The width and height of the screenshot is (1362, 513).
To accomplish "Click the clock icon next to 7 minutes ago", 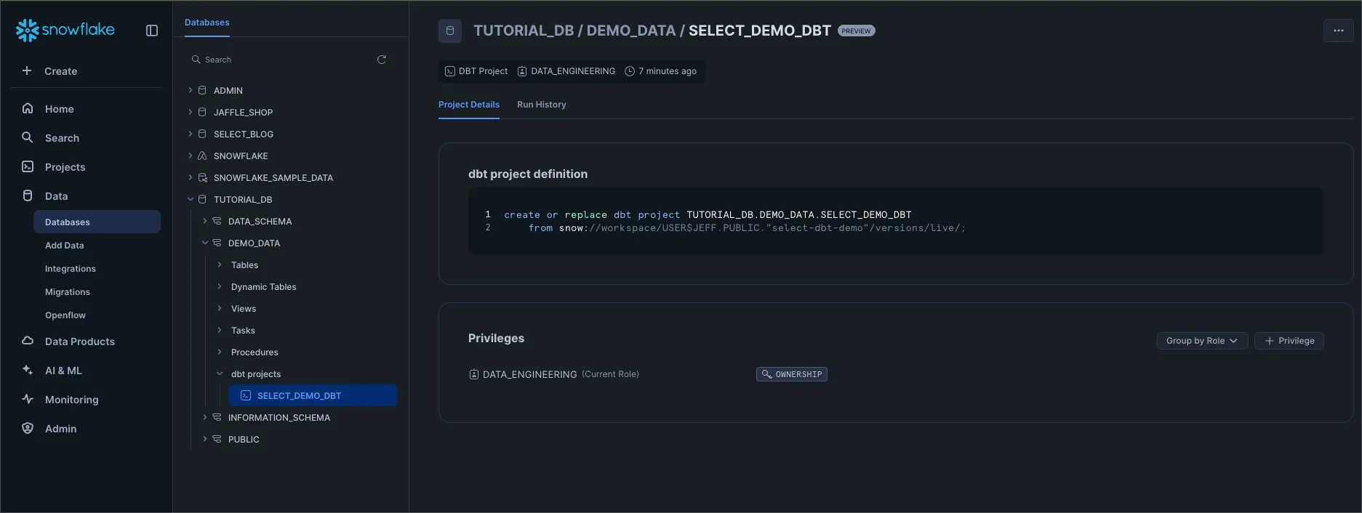I will 630,71.
